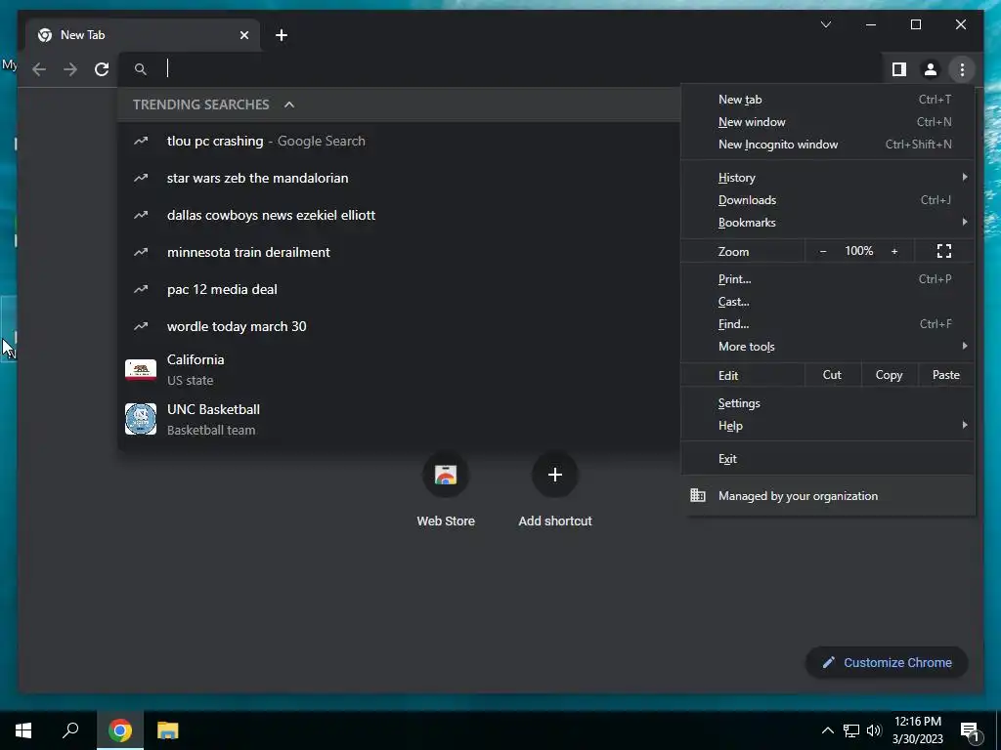Open Downloads from the menu
1001x750 pixels.
pyautogui.click(x=828, y=199)
